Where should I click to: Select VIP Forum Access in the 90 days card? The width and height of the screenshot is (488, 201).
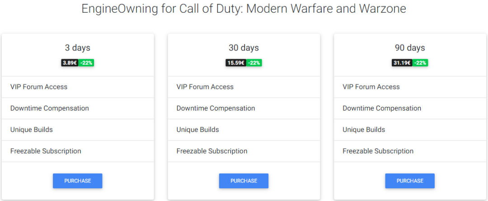point(371,87)
